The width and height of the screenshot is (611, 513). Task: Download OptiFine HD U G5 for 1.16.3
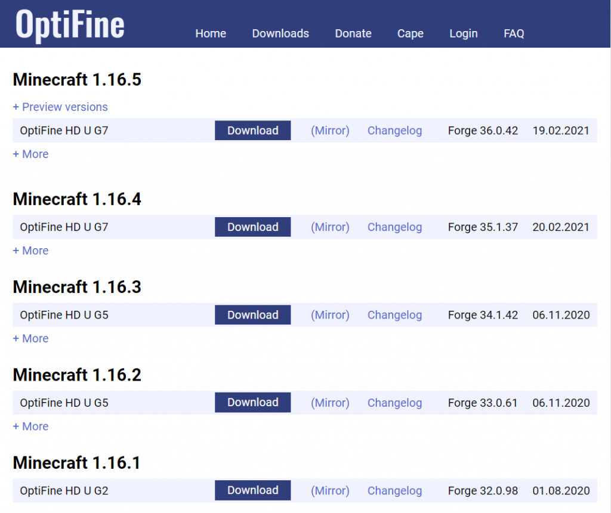[x=253, y=315]
